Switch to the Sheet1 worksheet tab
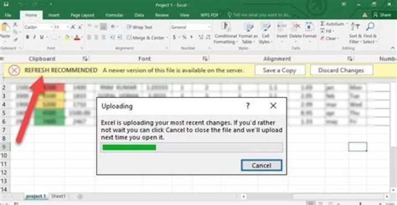397x205 pixels. coord(58,196)
